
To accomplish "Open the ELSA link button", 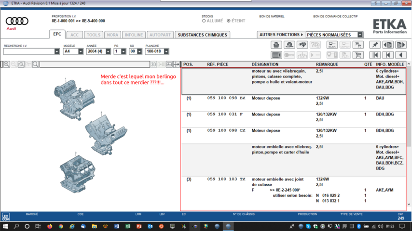I will coord(332,45).
